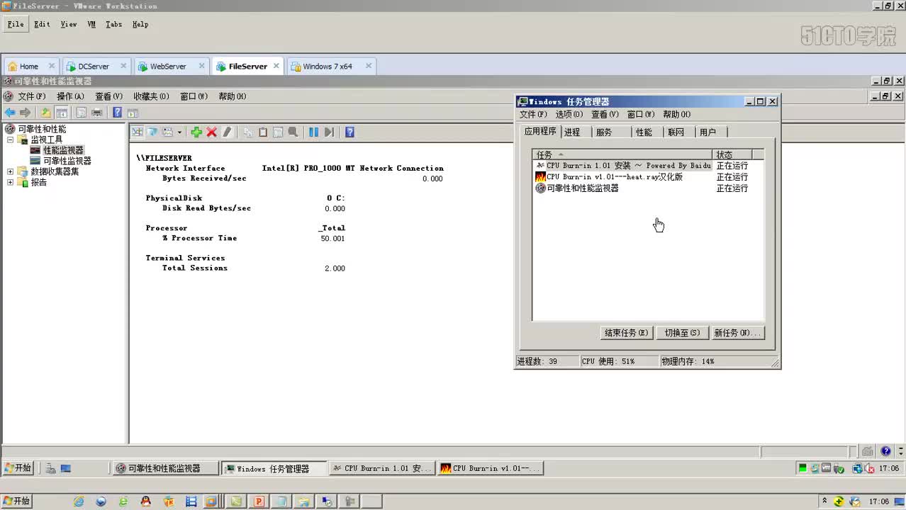Open the Change graph type dropdown arrow
906x510 pixels.
point(179,132)
